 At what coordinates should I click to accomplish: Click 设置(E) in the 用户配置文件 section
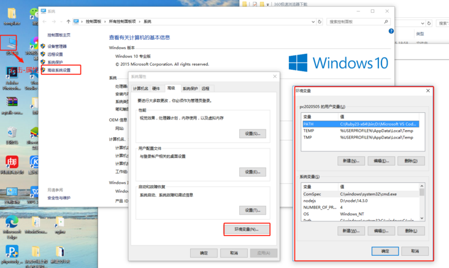click(x=253, y=172)
